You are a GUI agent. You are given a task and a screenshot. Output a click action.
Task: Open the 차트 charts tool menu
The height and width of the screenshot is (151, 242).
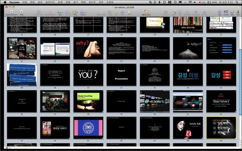(x=122, y=13)
